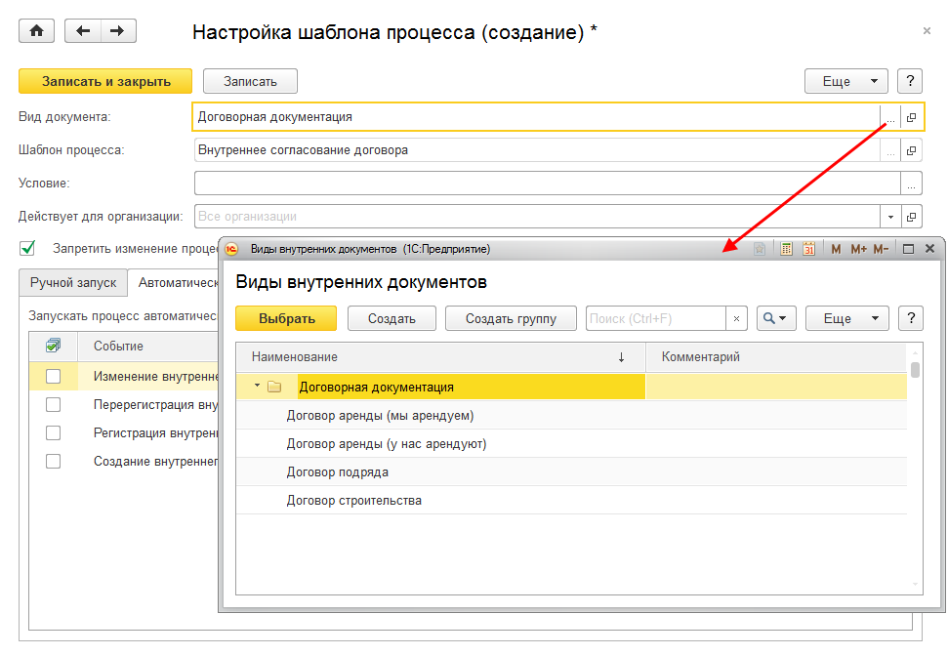948x655 pixels.
Task: Maximize the Виды внутренних документов dialog
Action: (x=908, y=249)
